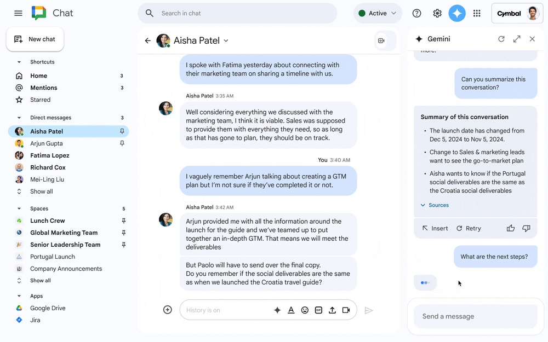Viewport: 548px width, 342px height.
Task: Open the Portugal Launch space
Action: tap(52, 257)
